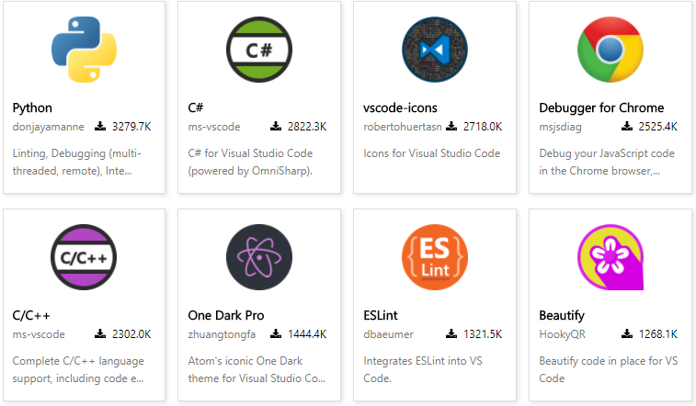The width and height of the screenshot is (696, 406).
Task: Click the ESLint extension logo
Action: pos(435,256)
